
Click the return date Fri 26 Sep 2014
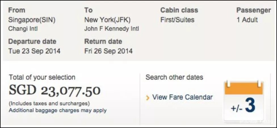click(108, 51)
